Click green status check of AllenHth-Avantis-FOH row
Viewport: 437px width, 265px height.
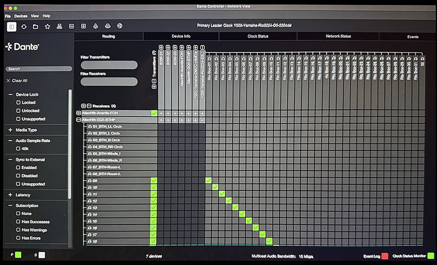154,113
